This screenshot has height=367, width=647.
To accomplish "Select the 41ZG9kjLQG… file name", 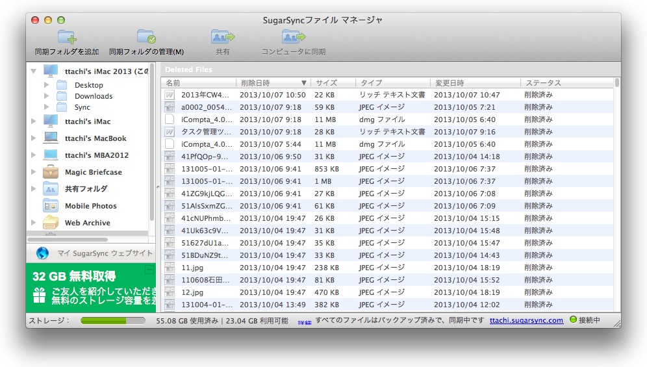I will pyautogui.click(x=207, y=193).
